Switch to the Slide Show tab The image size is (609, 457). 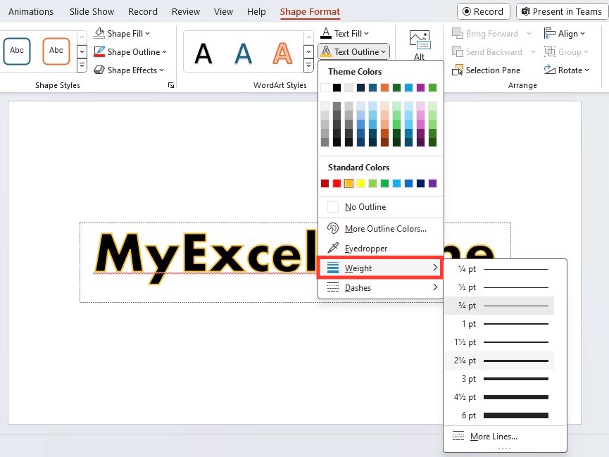tap(92, 12)
